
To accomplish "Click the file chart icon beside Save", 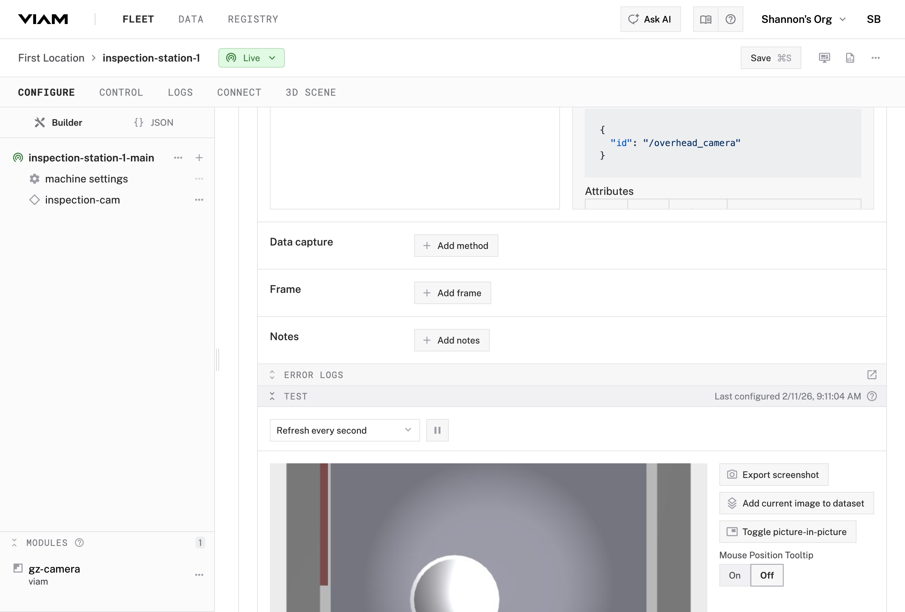I will (x=850, y=57).
